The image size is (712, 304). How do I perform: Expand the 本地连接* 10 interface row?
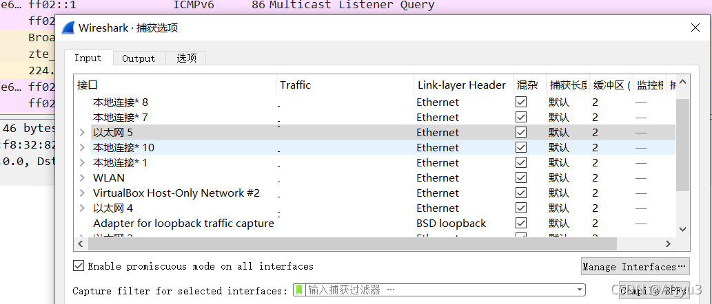(82, 147)
